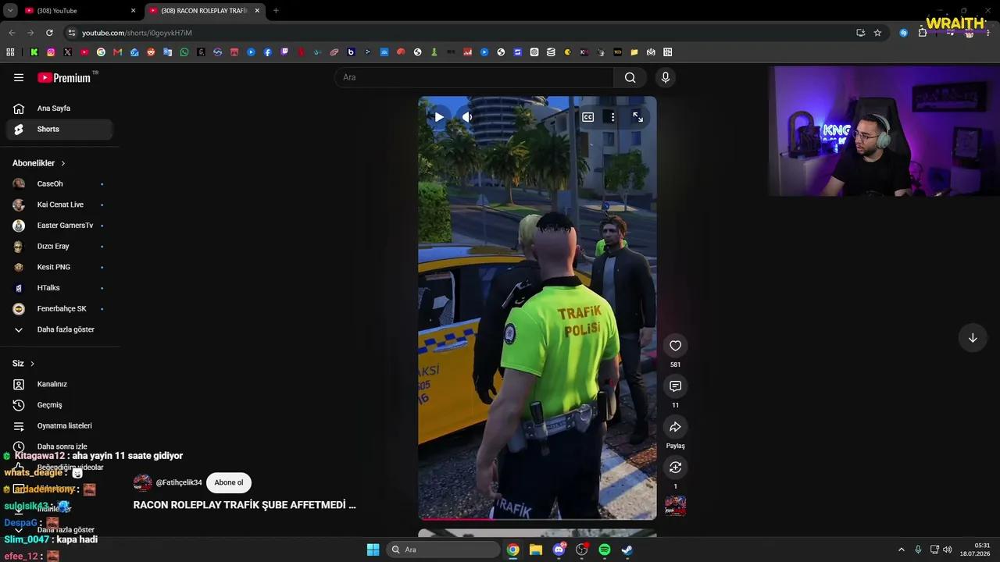The image size is (1000, 562).
Task: Bookmark this page with star icon
Action: pyautogui.click(x=877, y=33)
